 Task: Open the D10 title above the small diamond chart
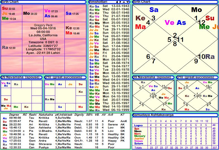(197, 77)
